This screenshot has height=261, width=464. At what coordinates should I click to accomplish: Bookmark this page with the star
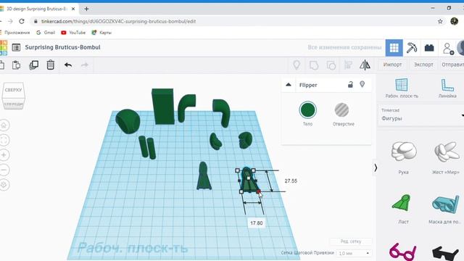point(440,21)
